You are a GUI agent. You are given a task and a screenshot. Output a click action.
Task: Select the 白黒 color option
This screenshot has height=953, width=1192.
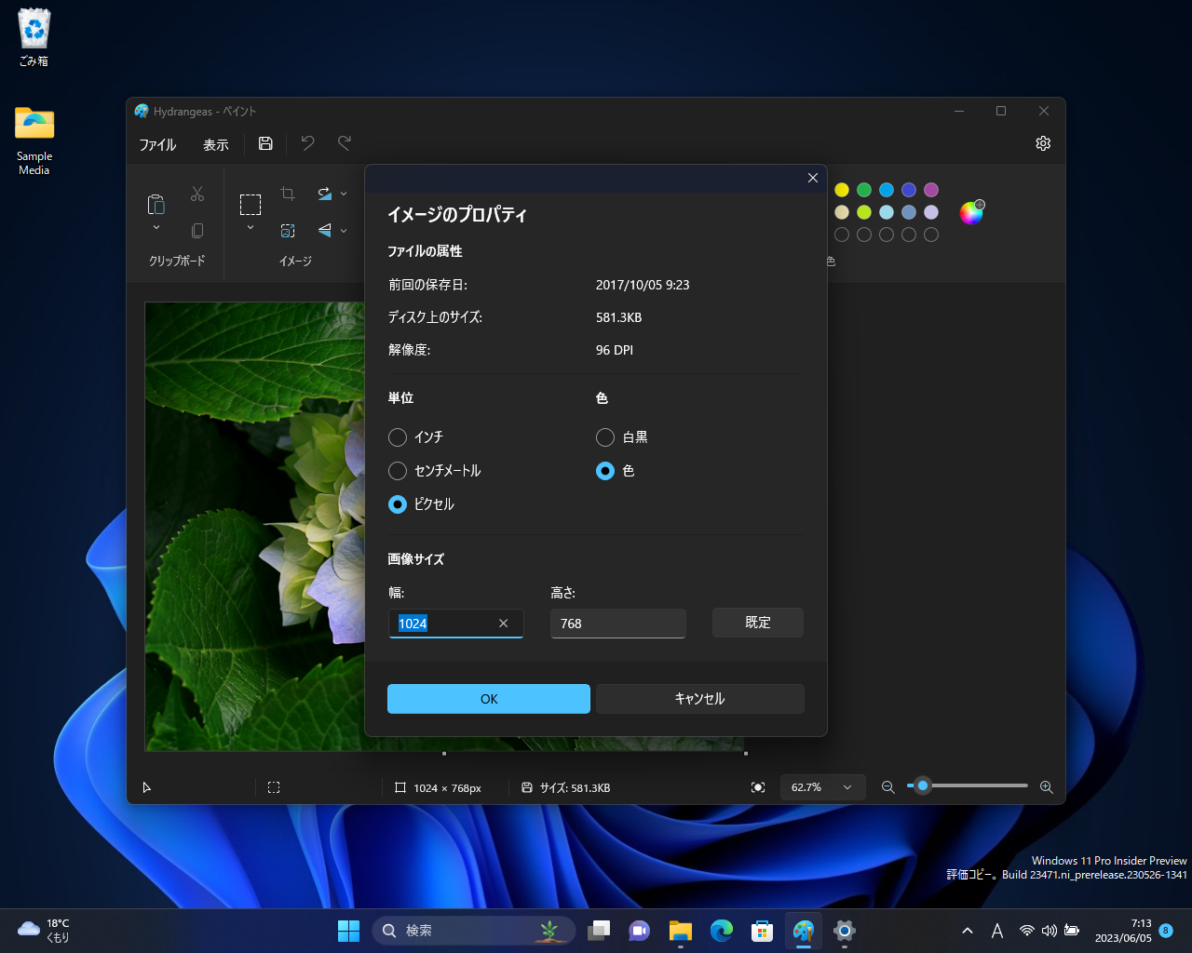click(604, 437)
